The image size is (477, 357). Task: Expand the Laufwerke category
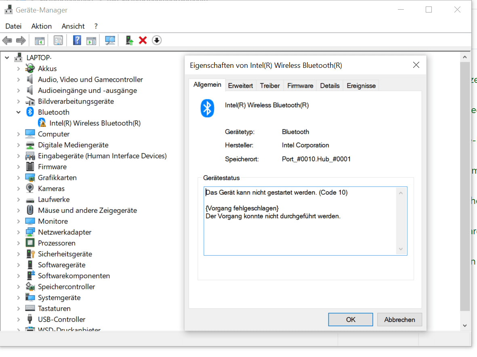[x=18, y=199]
